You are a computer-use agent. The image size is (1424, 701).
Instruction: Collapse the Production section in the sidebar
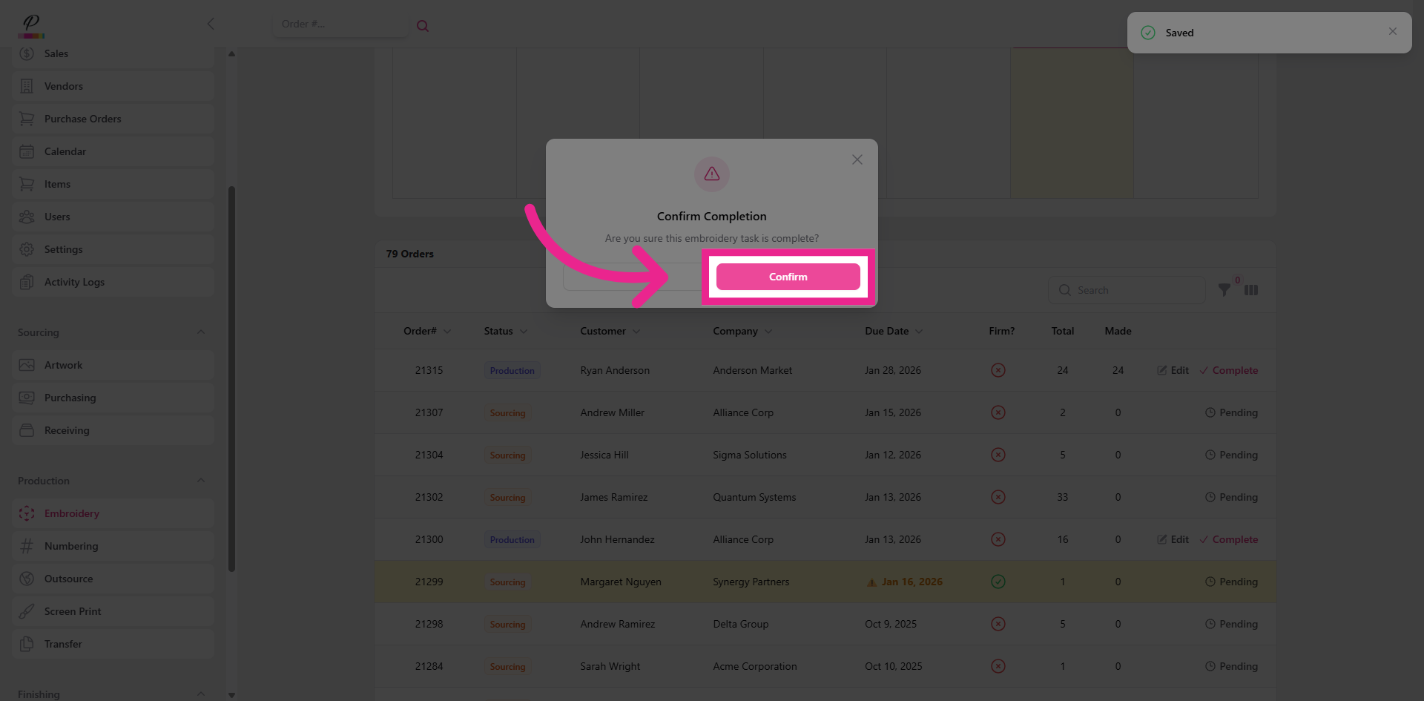[x=200, y=480]
